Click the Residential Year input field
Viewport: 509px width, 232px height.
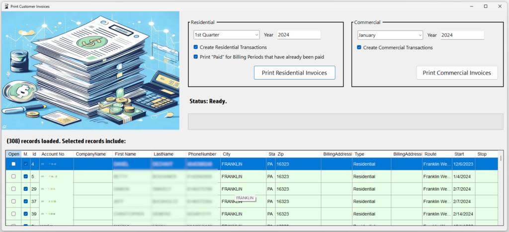click(x=298, y=35)
